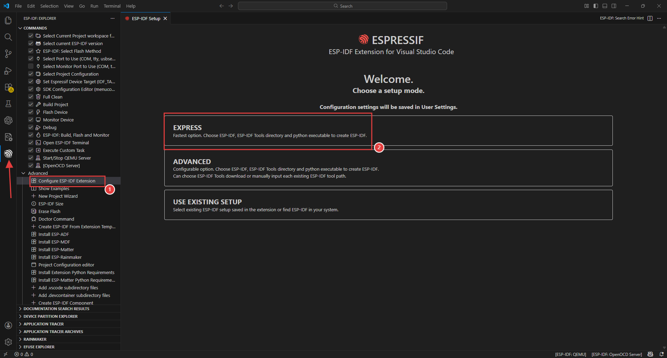Expand Documentation Search Results section

(56, 309)
